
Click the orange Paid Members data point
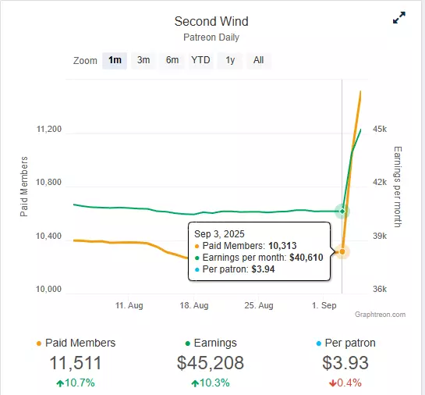[342, 252]
